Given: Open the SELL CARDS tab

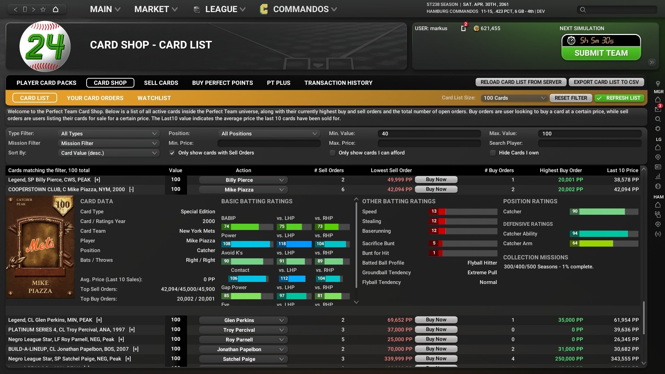Looking at the screenshot, I should 161,83.
